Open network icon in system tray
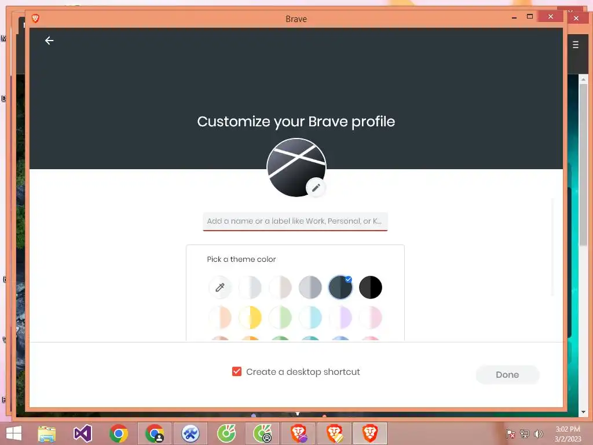Screen dimensions: 593x445 (x=525, y=434)
